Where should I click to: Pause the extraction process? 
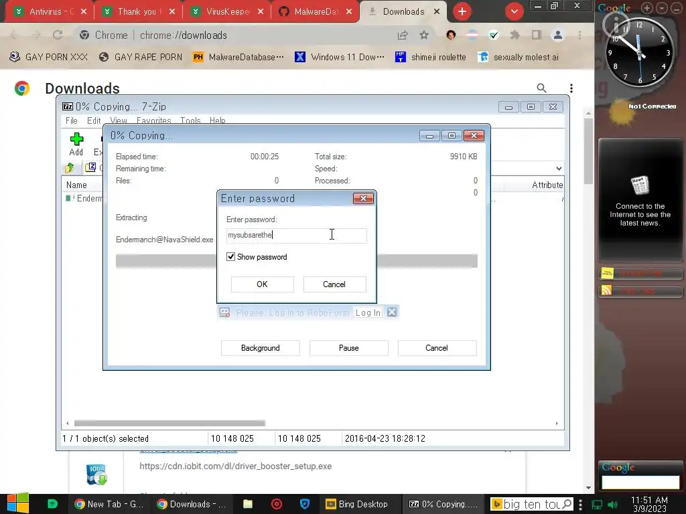348,348
